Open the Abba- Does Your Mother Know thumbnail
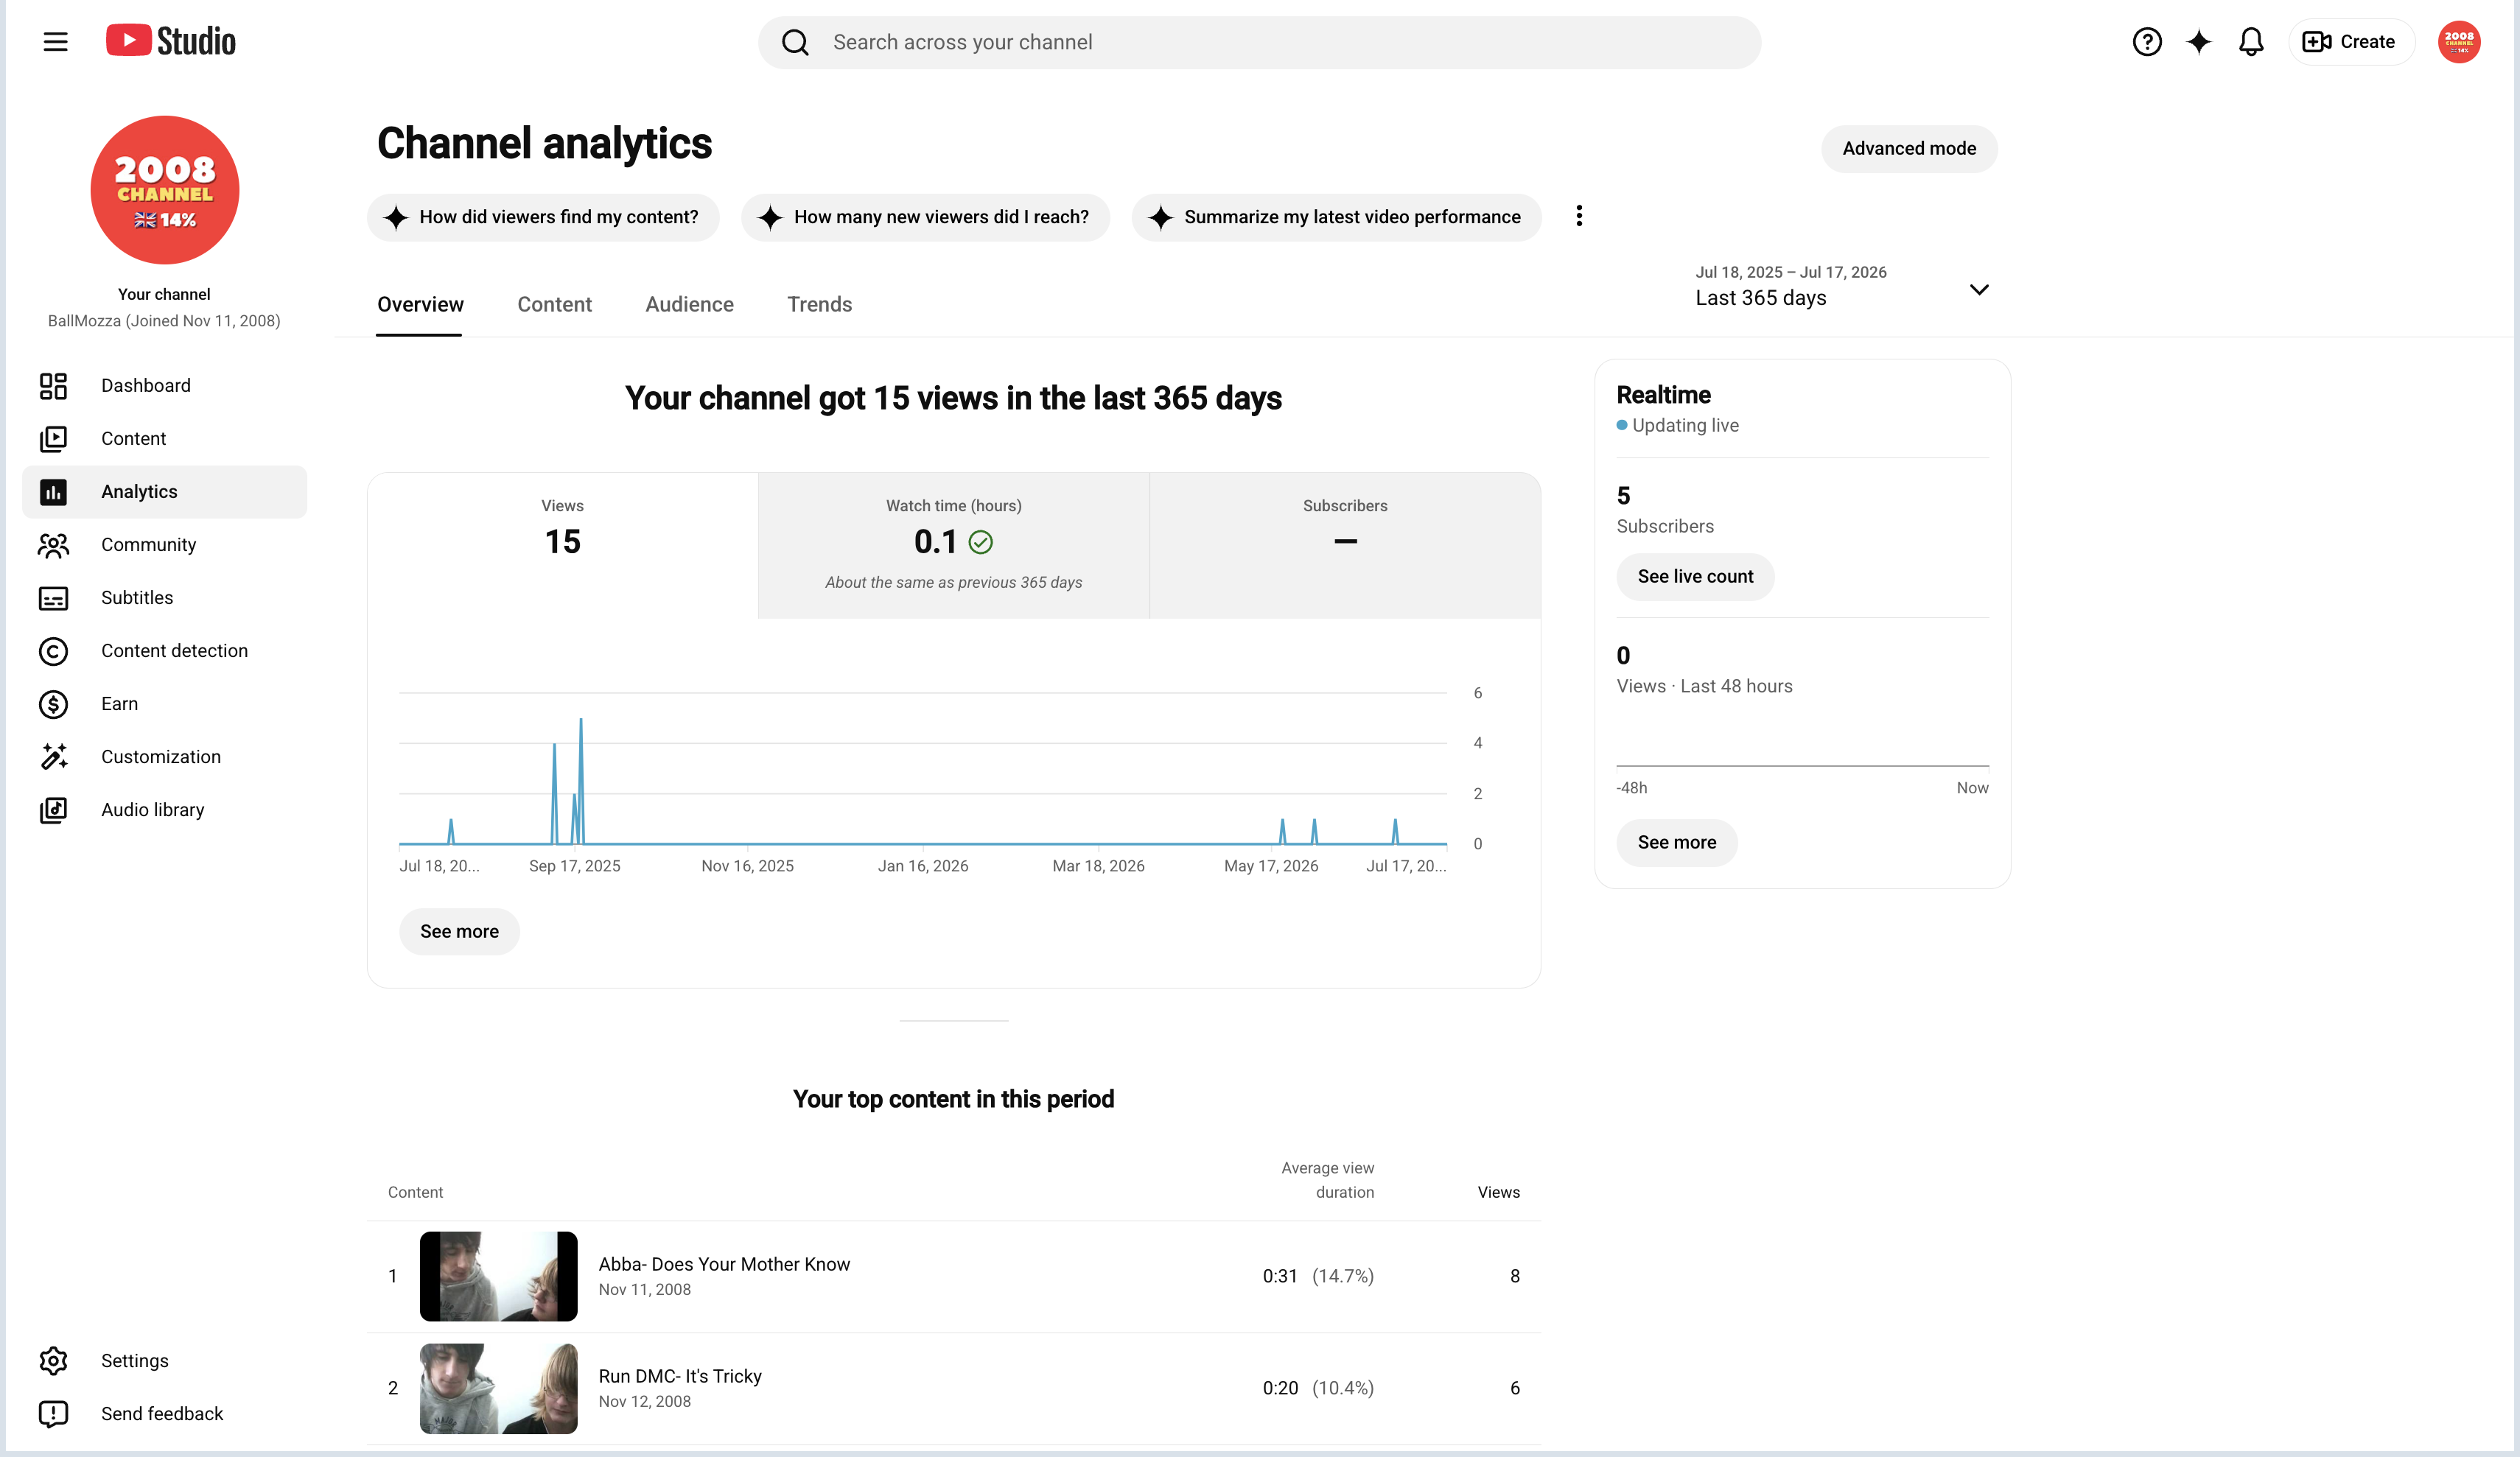2520x1457 pixels. (x=498, y=1276)
